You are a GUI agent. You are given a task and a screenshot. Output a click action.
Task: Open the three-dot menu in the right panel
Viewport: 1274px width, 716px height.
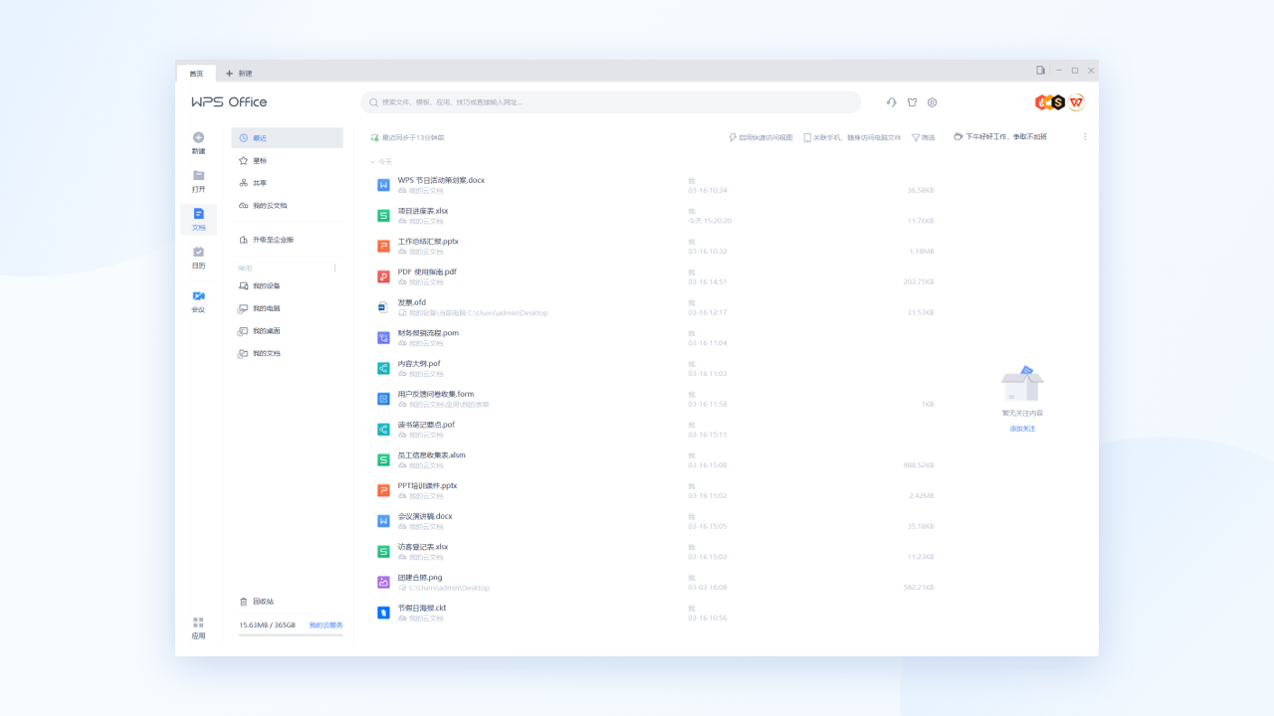(1085, 137)
